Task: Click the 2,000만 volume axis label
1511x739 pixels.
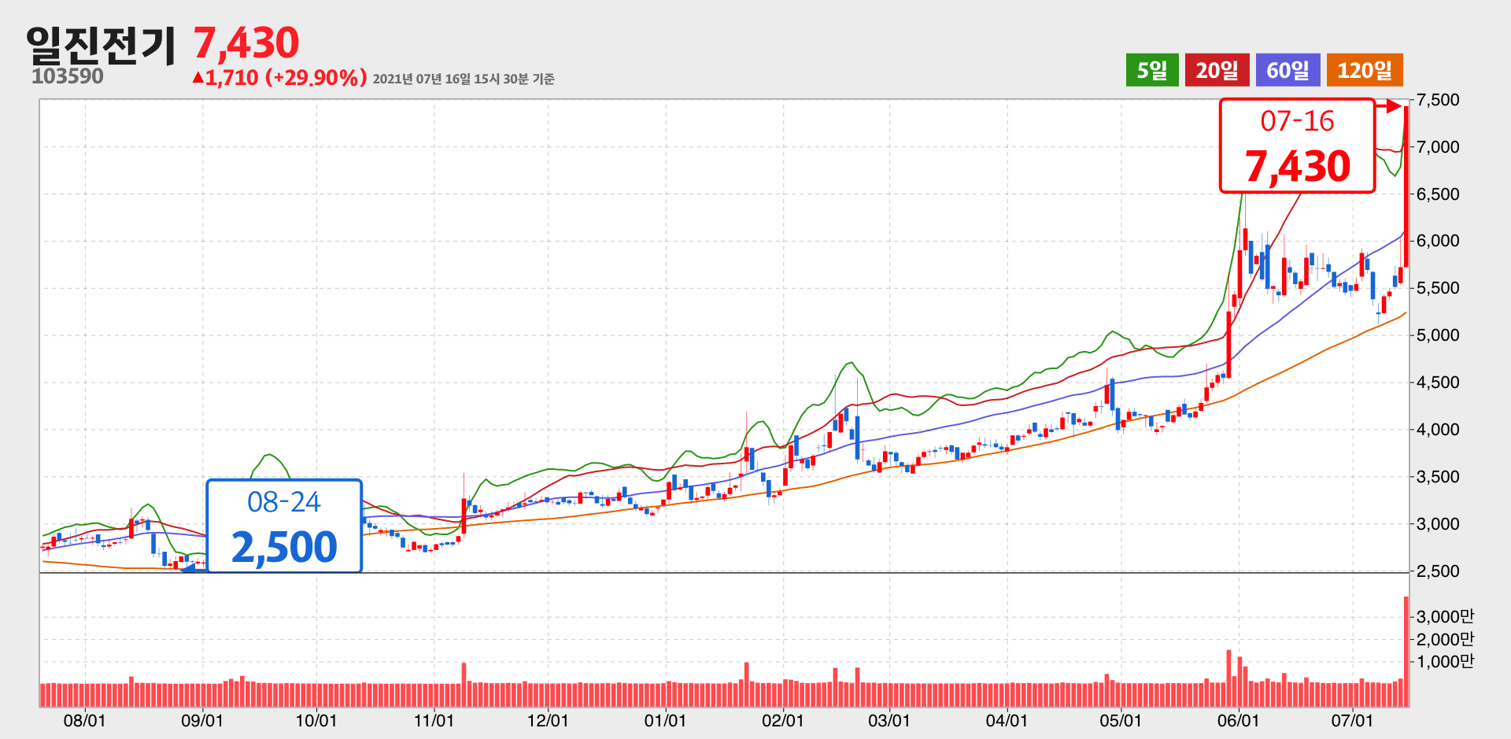Action: pyautogui.click(x=1445, y=639)
